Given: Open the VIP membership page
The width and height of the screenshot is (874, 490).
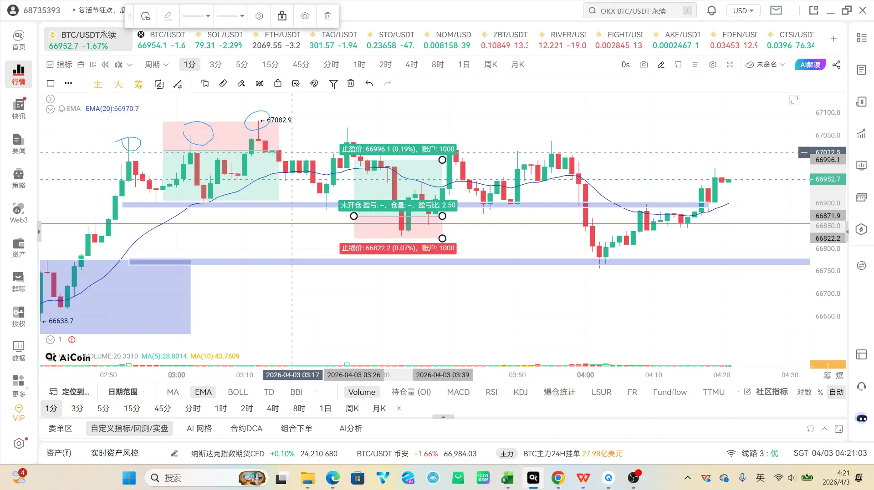Looking at the screenshot, I should pos(19,413).
